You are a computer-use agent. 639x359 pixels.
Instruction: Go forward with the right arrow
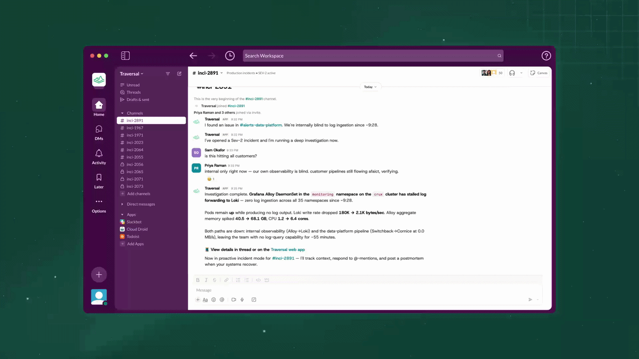tap(212, 56)
